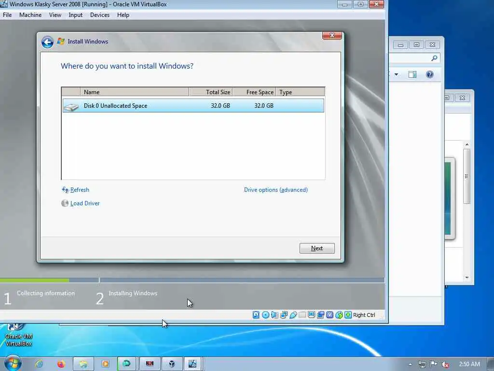Click the hard disk status icon in VirtualBox

pos(256,314)
